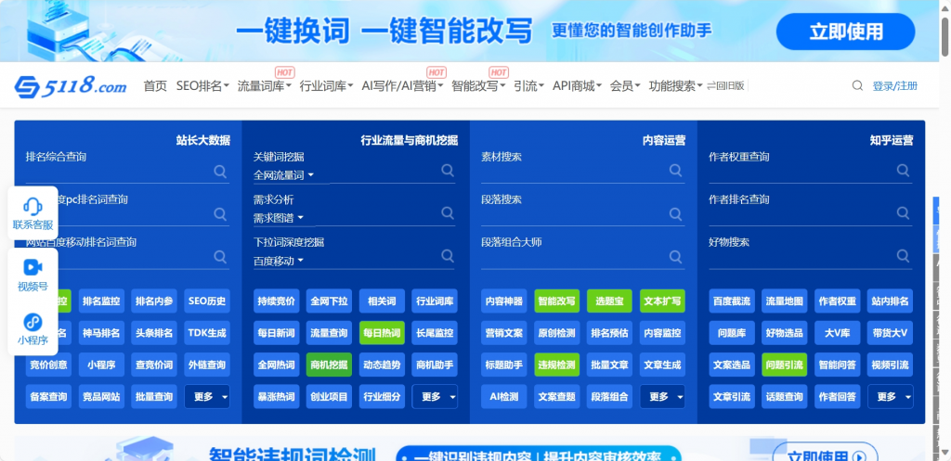The height and width of the screenshot is (461, 951).
Task: Open the 视频号 video channel icon
Action: pyautogui.click(x=33, y=275)
